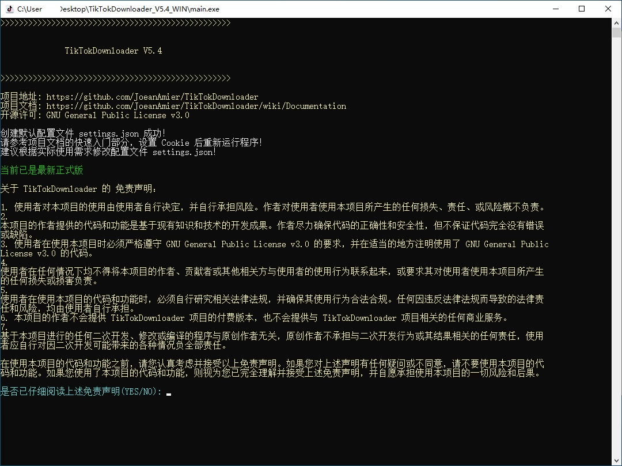Click the settings.json created success message
This screenshot has width=622, height=466.
click(x=83, y=133)
